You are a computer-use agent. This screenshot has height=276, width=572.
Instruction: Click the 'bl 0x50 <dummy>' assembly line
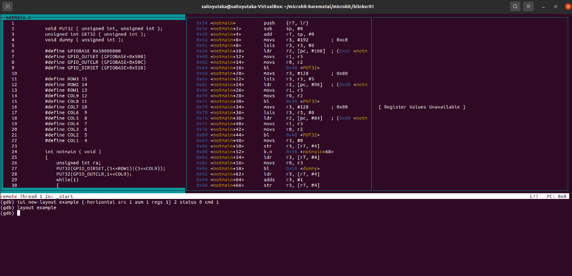pyautogui.click(x=258, y=168)
